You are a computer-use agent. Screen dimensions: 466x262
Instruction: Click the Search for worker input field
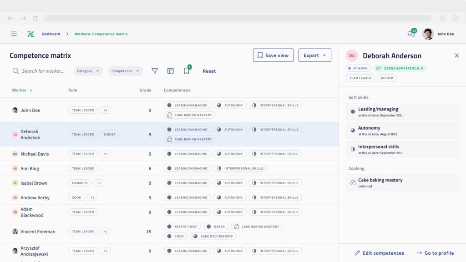(43, 71)
